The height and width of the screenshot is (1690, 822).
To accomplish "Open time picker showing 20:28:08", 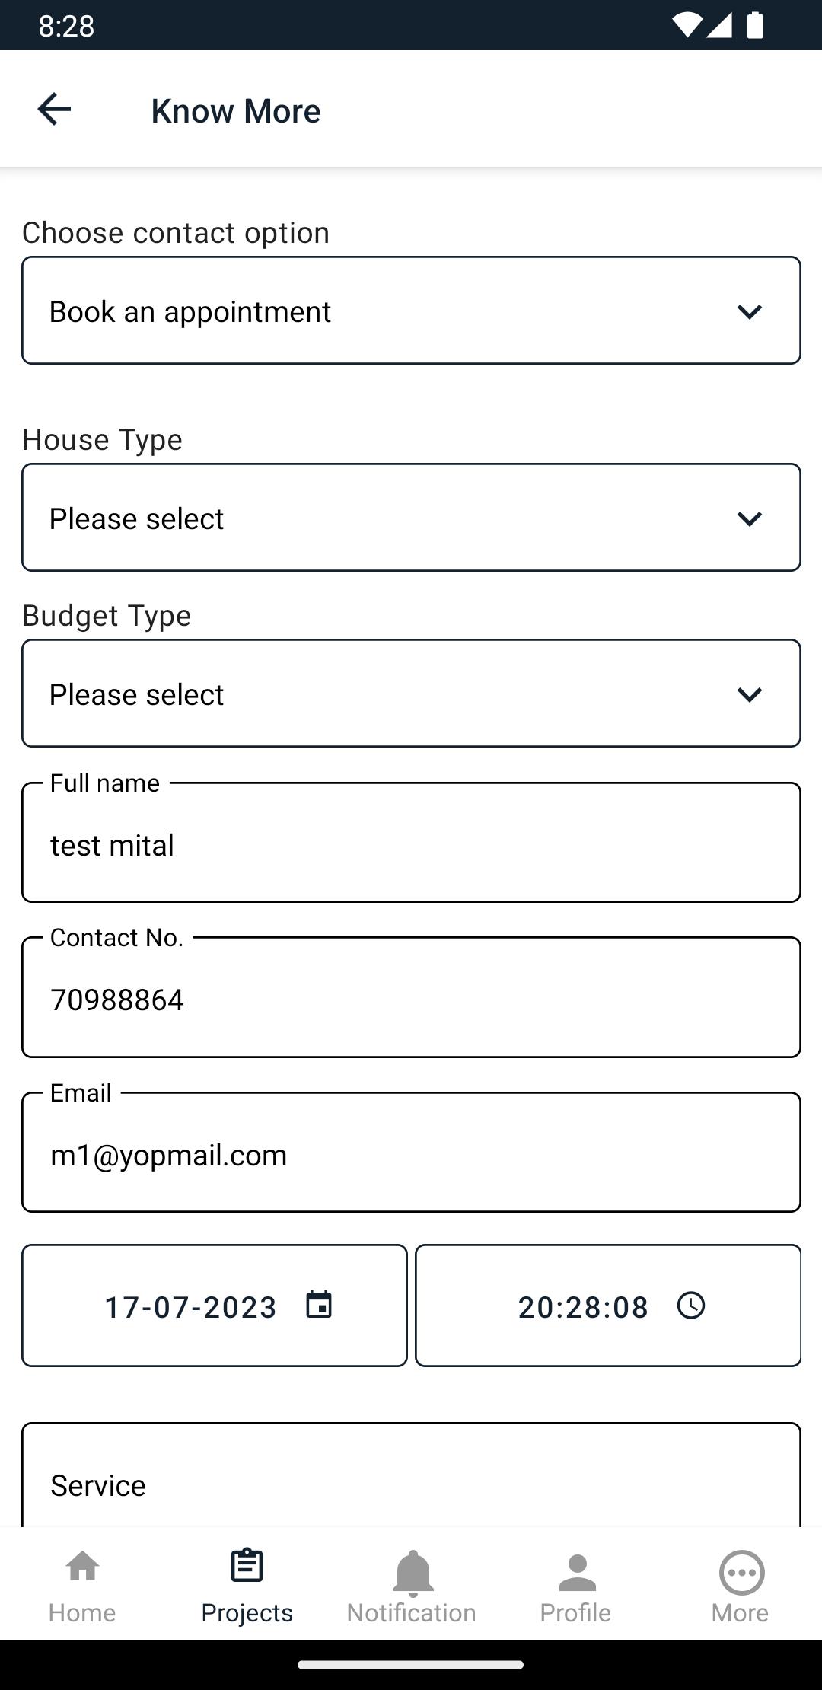I will pos(608,1306).
